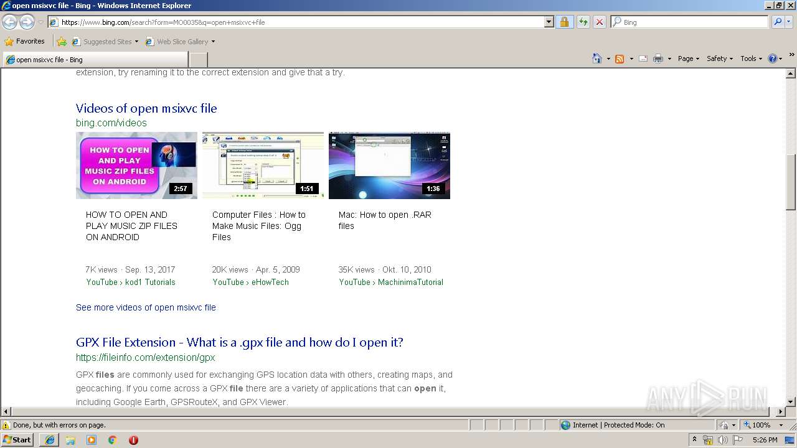This screenshot has width=797, height=448.
Task: Open media player icon in taskbar
Action: [x=92, y=440]
